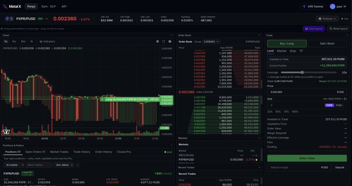Collapse the Trade panel header control
352x186 pixels.
347,35
